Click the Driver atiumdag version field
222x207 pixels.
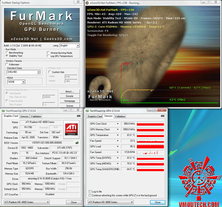click(x=50, y=179)
